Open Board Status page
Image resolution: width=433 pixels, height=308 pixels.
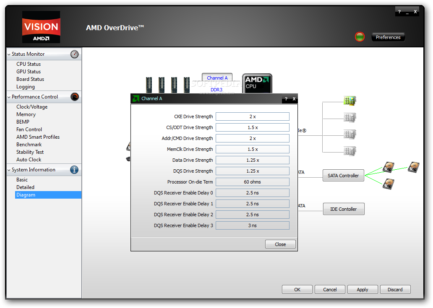(30, 79)
